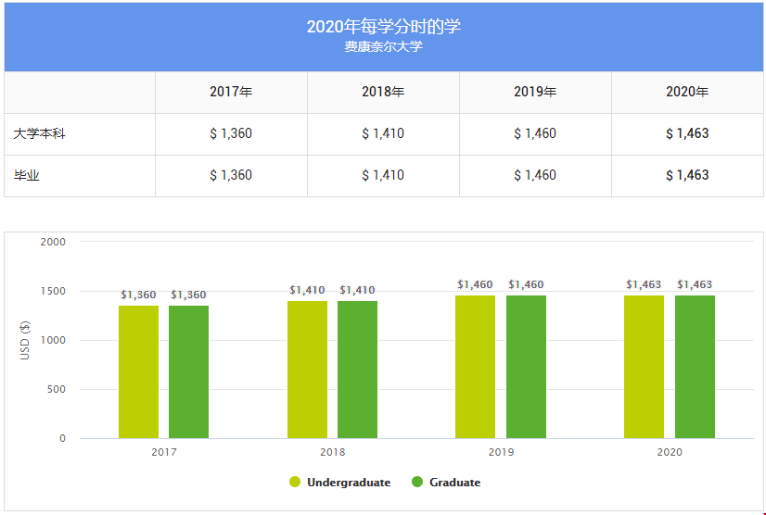This screenshot has width=766, height=515.
Task: Click the 2020 Graduate bar
Action: point(695,367)
